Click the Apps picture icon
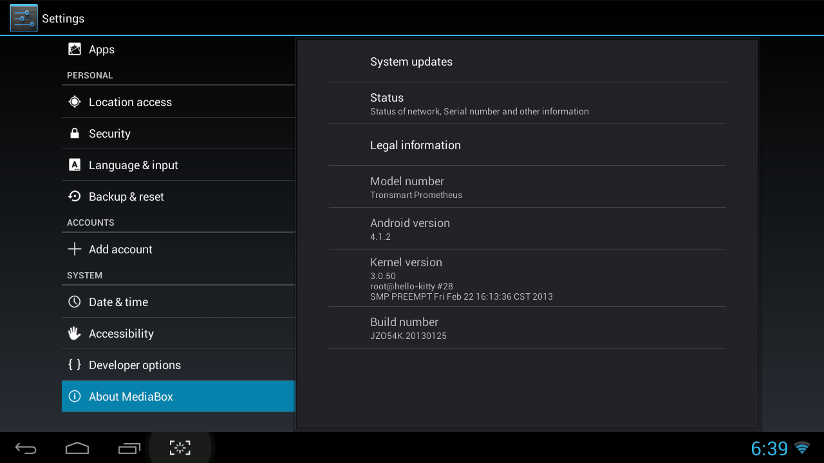 click(75, 50)
